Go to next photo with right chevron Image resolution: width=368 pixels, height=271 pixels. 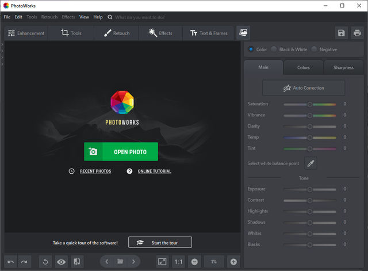(133, 262)
